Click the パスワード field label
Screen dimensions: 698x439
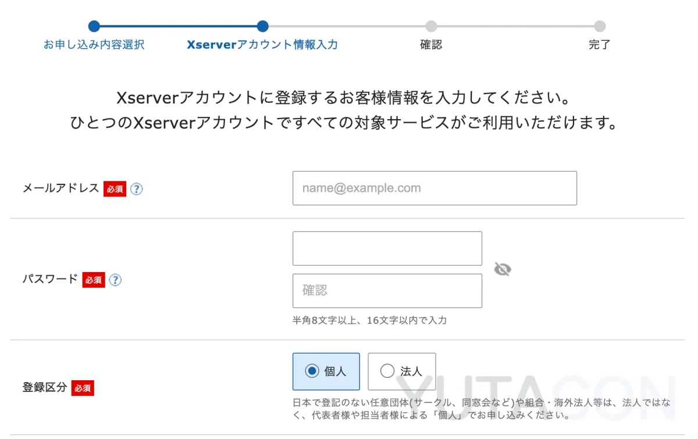(x=50, y=279)
